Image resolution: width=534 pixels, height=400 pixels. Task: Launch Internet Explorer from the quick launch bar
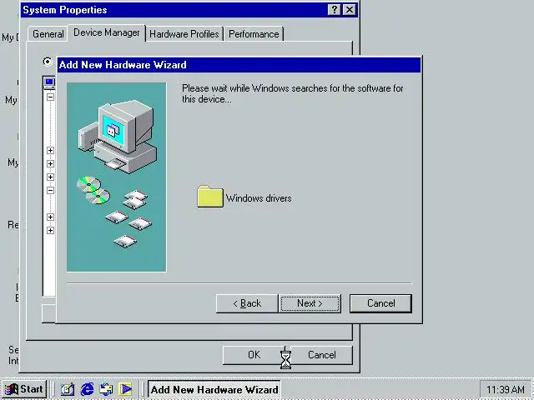(x=87, y=389)
